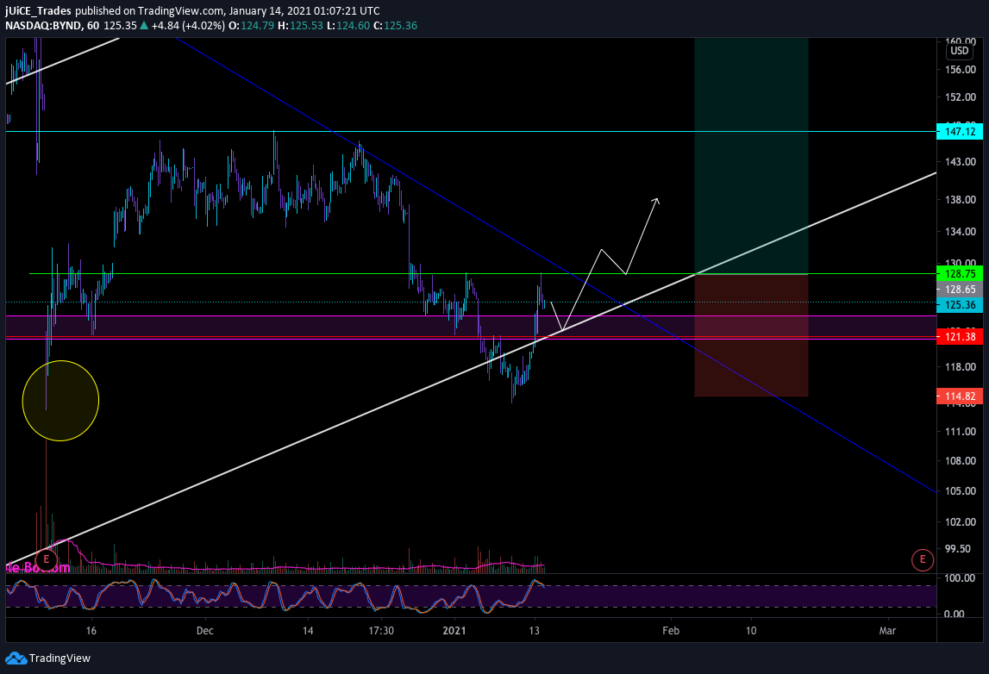Open the earnings E marker near volume bars
Image resolution: width=989 pixels, height=674 pixels.
point(46,559)
